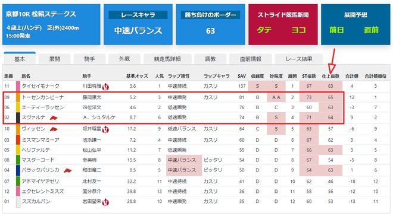
Task: Click the 中速バランス cell in マスターコード row
Action: coord(184,160)
